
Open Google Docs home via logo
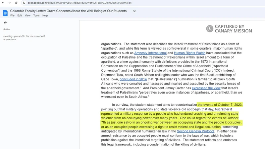pyautogui.click(x=5, y=13)
